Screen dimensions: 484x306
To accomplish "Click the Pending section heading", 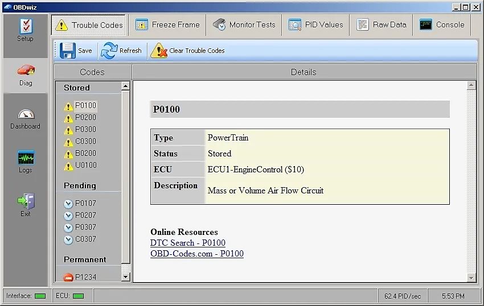I will [80, 185].
